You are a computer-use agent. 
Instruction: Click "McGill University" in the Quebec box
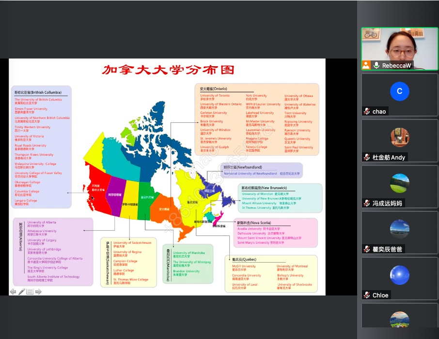point(244,266)
